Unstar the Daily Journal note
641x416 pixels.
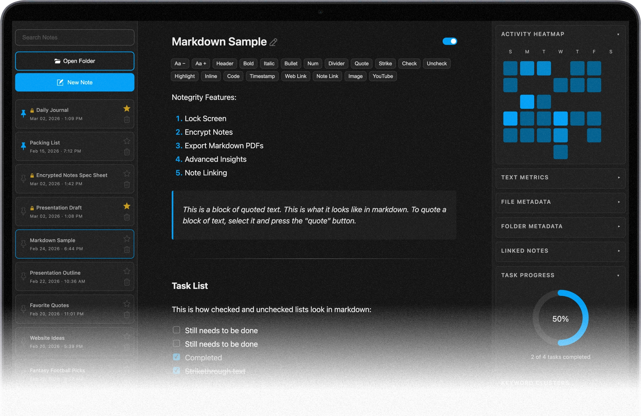tap(127, 108)
